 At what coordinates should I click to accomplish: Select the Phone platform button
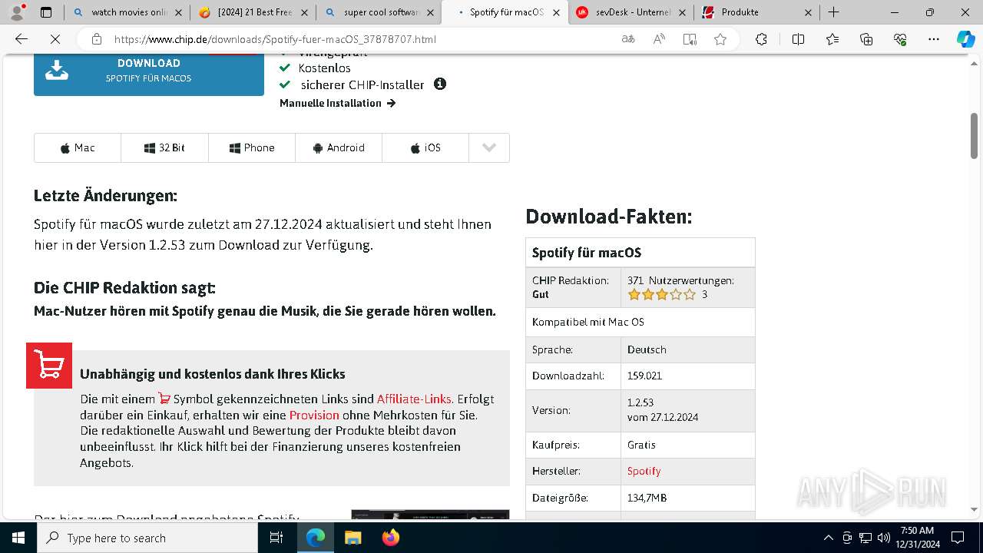pos(252,147)
